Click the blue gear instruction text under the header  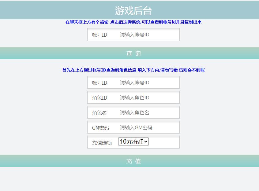[x=133, y=22]
